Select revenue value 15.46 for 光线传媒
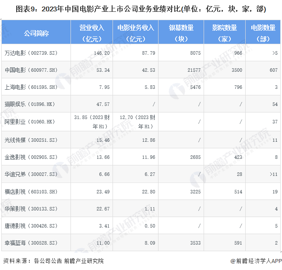The image size is (282, 270). (103, 140)
